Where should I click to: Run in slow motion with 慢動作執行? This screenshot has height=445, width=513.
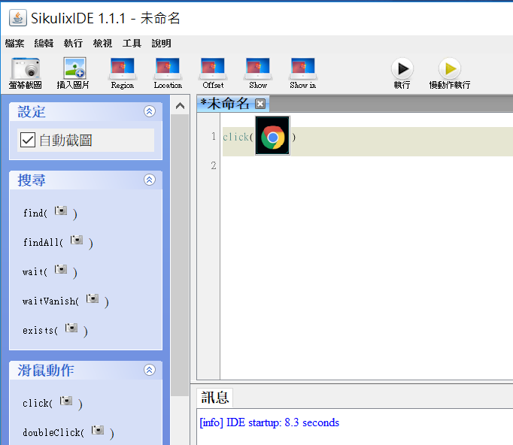tap(450, 68)
